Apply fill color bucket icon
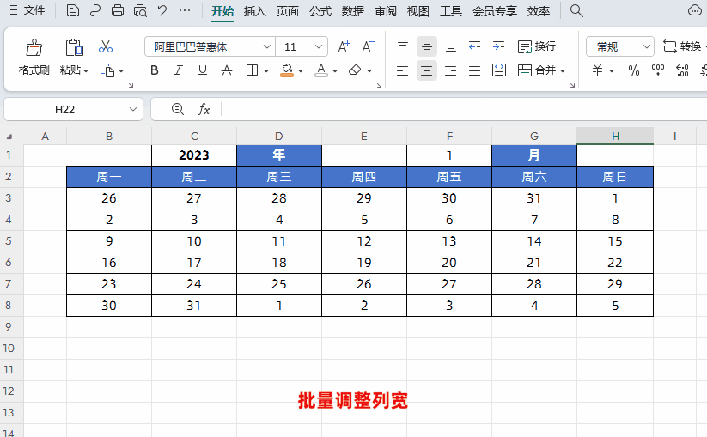 point(287,70)
